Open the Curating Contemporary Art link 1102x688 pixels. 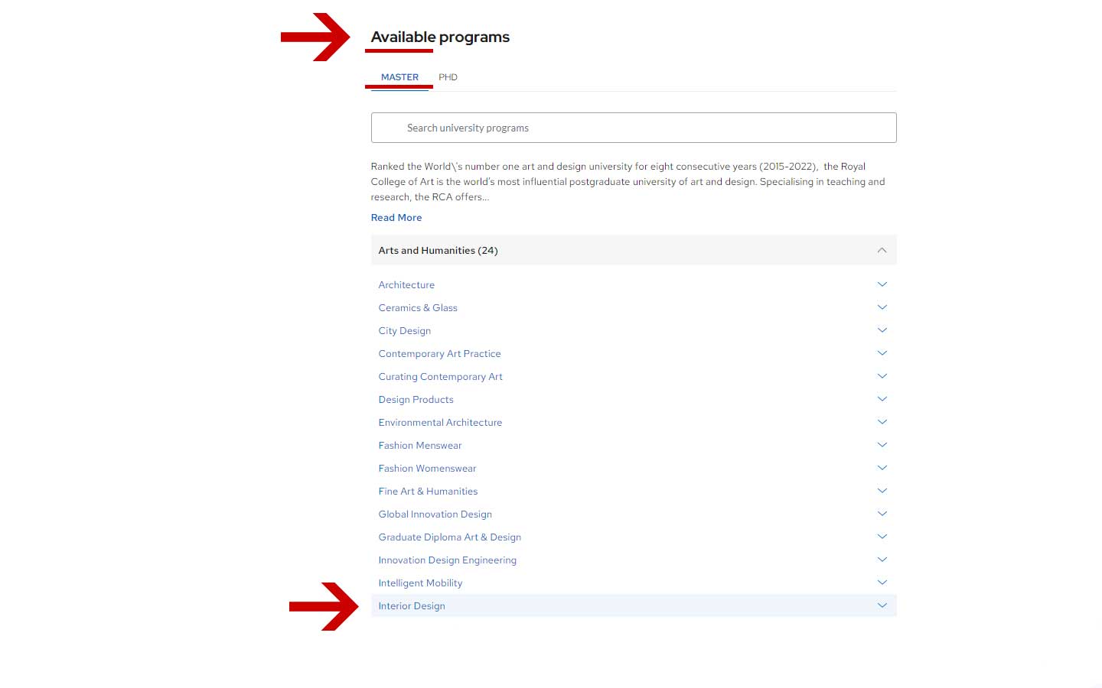440,377
